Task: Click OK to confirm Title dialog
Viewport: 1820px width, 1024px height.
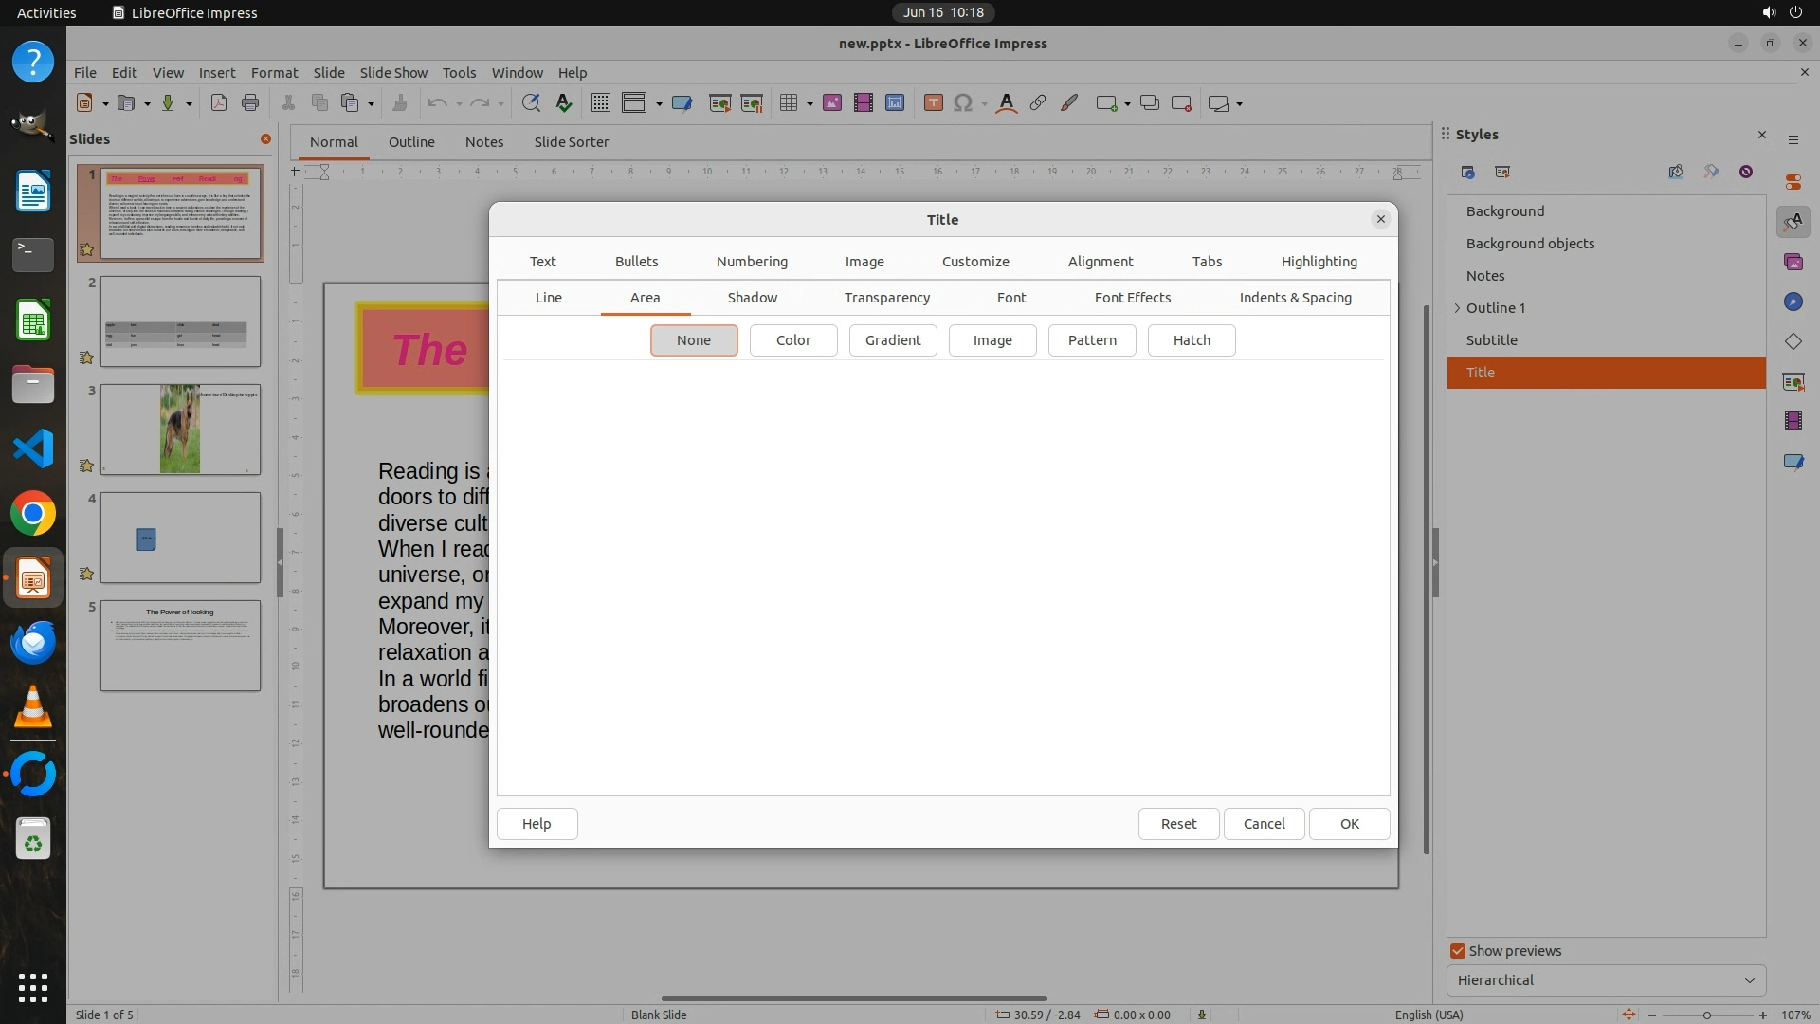Action: tap(1349, 824)
